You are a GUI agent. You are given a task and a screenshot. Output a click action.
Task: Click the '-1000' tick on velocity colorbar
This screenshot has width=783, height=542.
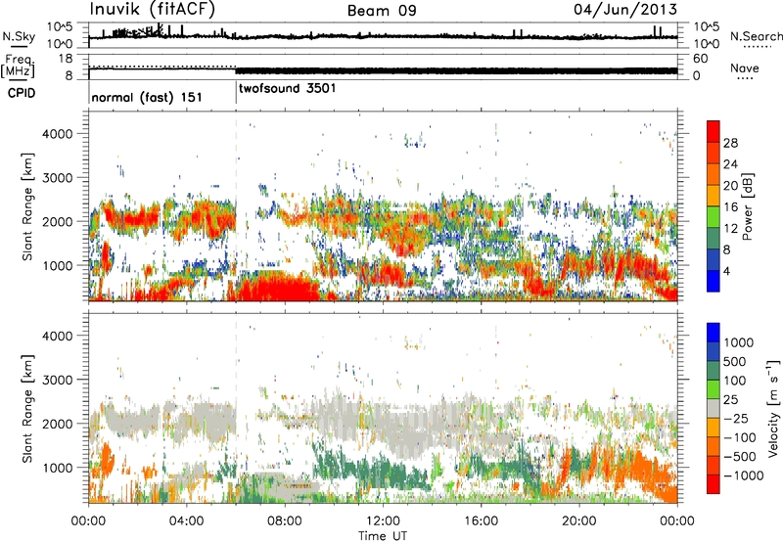point(744,475)
